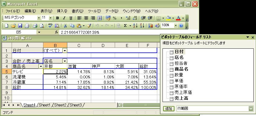Open the 店名 field dropdown arrow
Image resolution: width=256 pixels, height=116 pixels.
coord(65,61)
